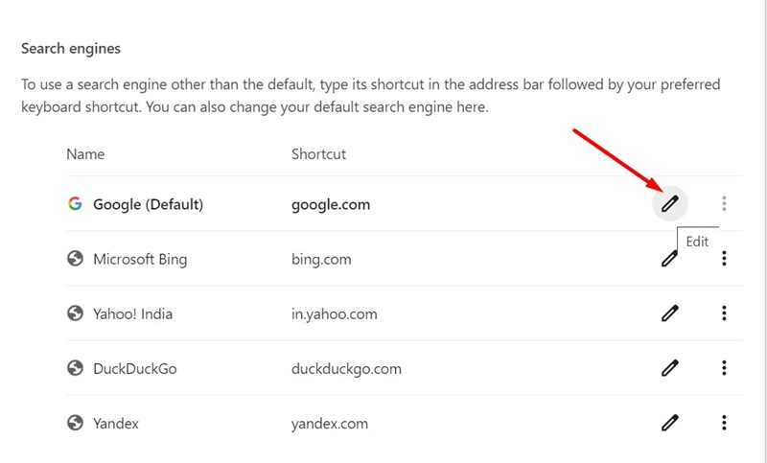Image resolution: width=767 pixels, height=463 pixels.
Task: Open the edit dialog for Yandex
Action: tap(669, 423)
